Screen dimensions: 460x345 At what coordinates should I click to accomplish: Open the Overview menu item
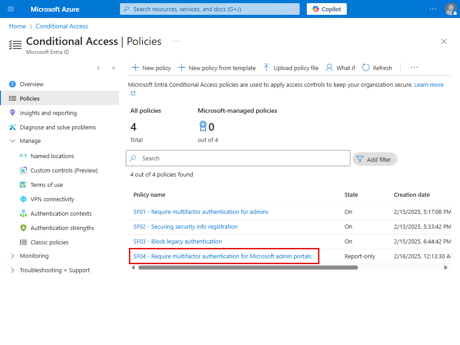click(60, 84)
